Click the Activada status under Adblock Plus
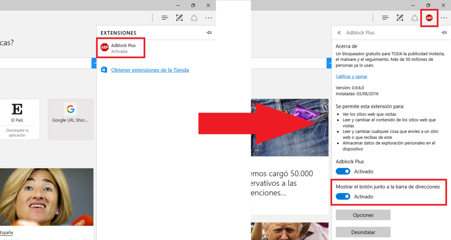Viewport: 451px width, 240px height. click(x=119, y=52)
